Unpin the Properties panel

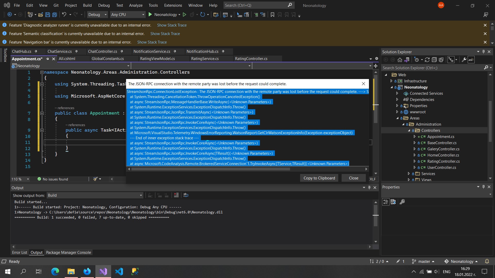click(484, 187)
